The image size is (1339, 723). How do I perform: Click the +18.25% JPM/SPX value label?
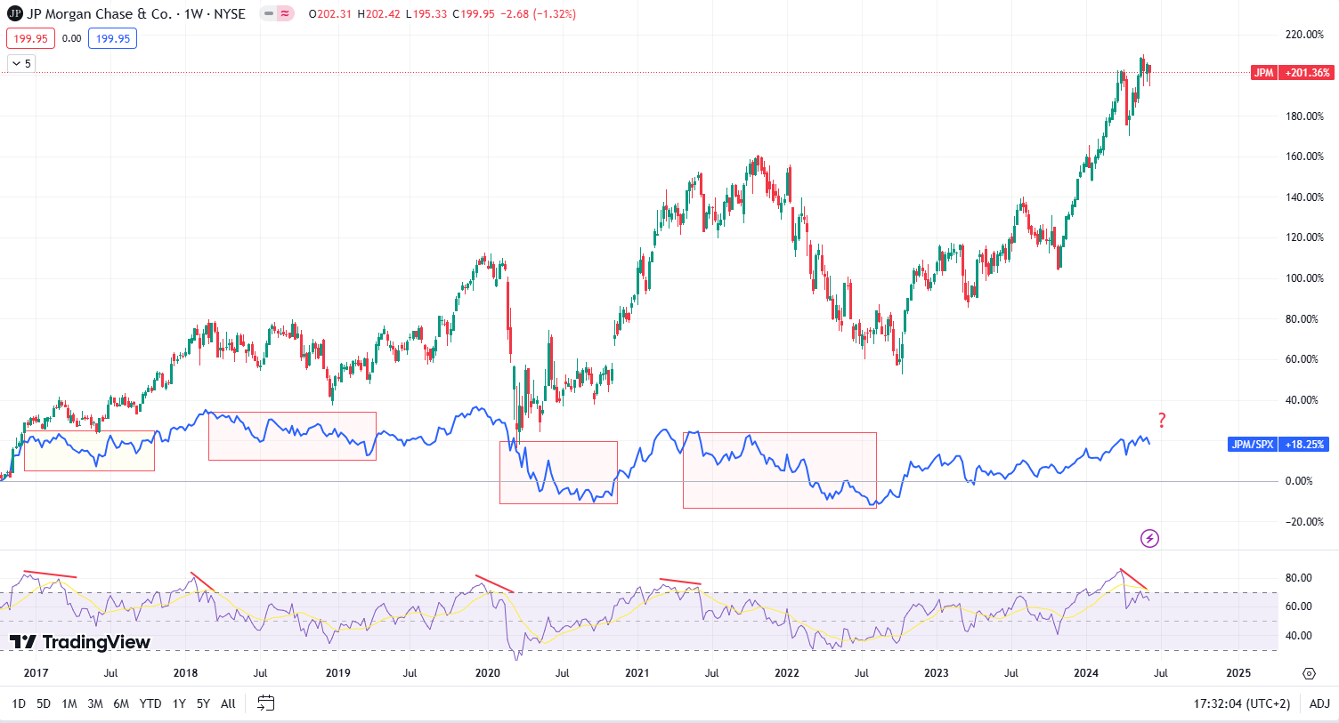click(x=1304, y=444)
